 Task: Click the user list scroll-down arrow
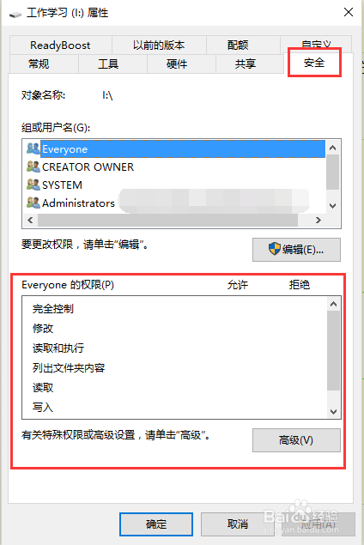pyautogui.click(x=333, y=205)
